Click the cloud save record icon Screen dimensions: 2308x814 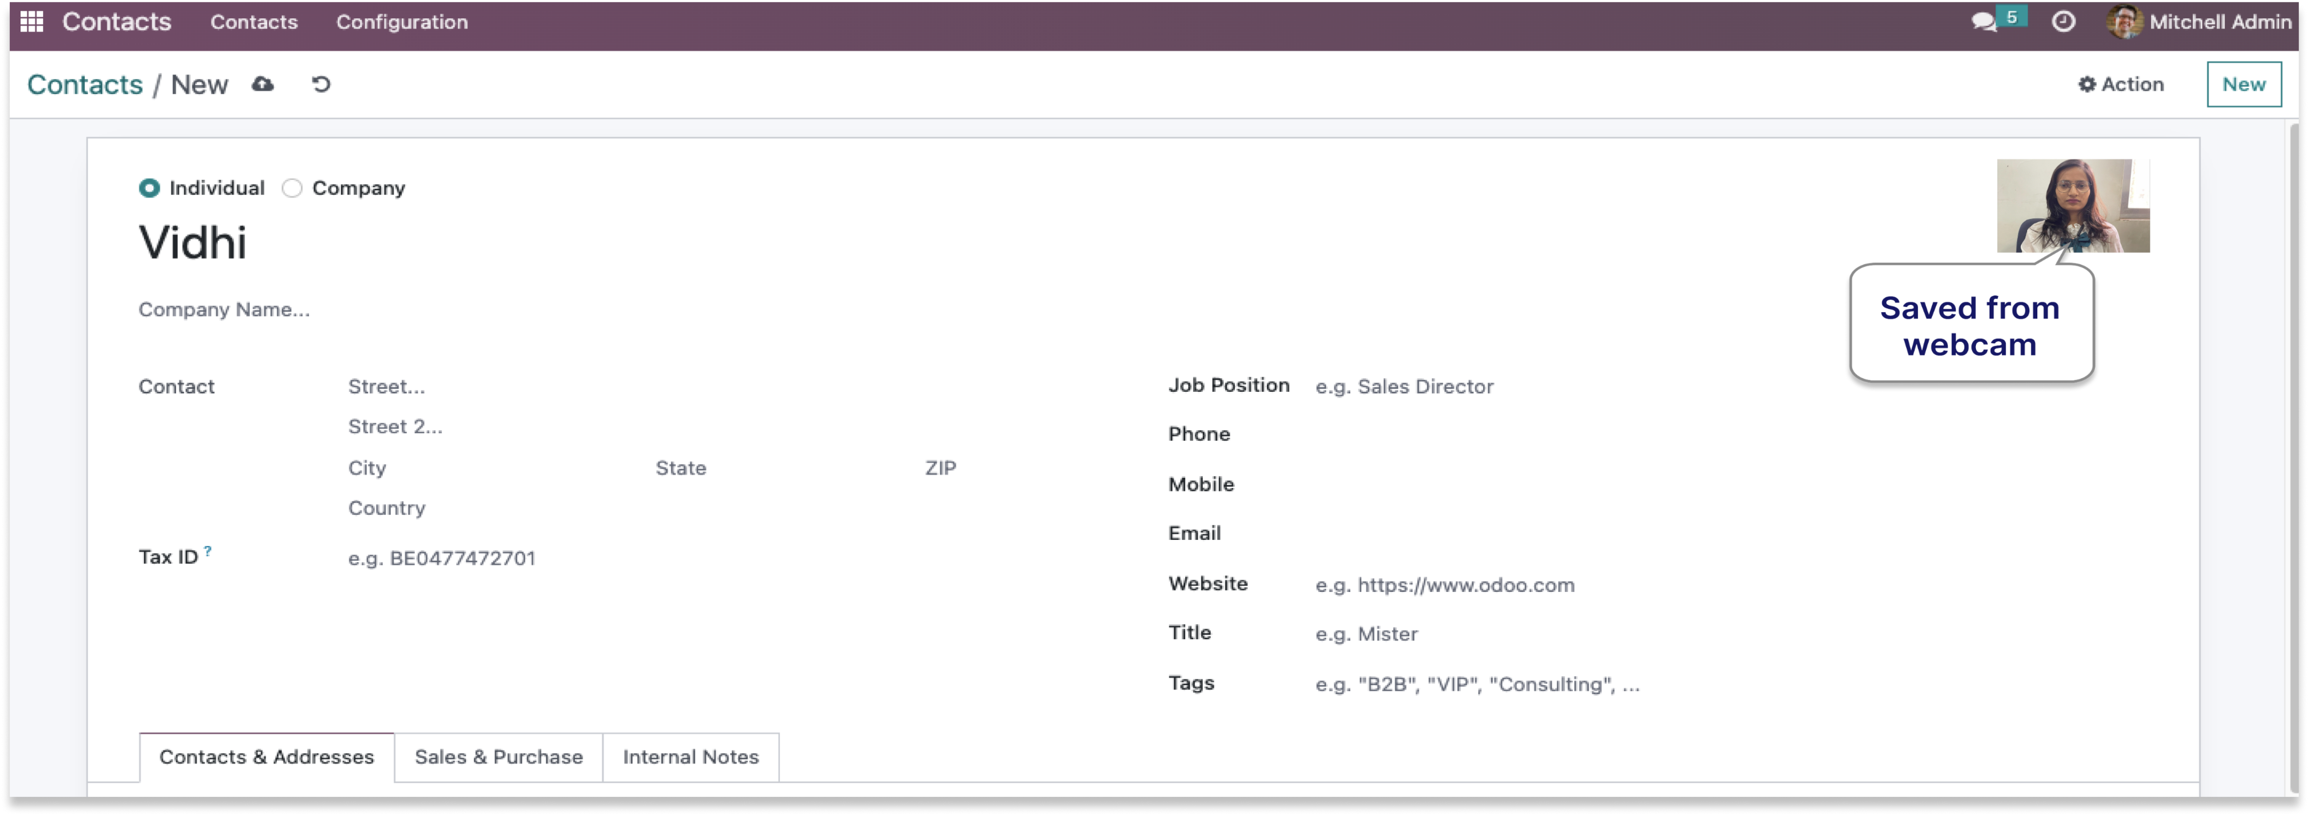263,84
